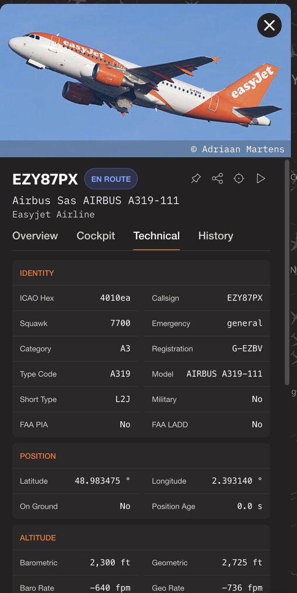
Task: Click the Position Age value 0.0 s
Action: 250,506
